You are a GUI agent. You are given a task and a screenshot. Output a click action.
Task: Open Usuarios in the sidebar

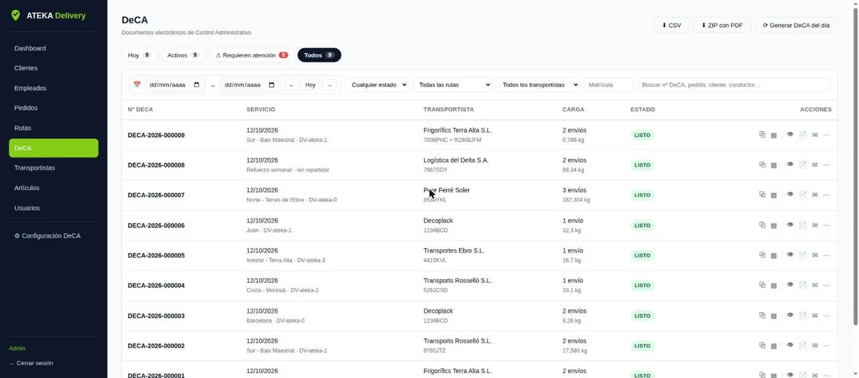point(53,208)
